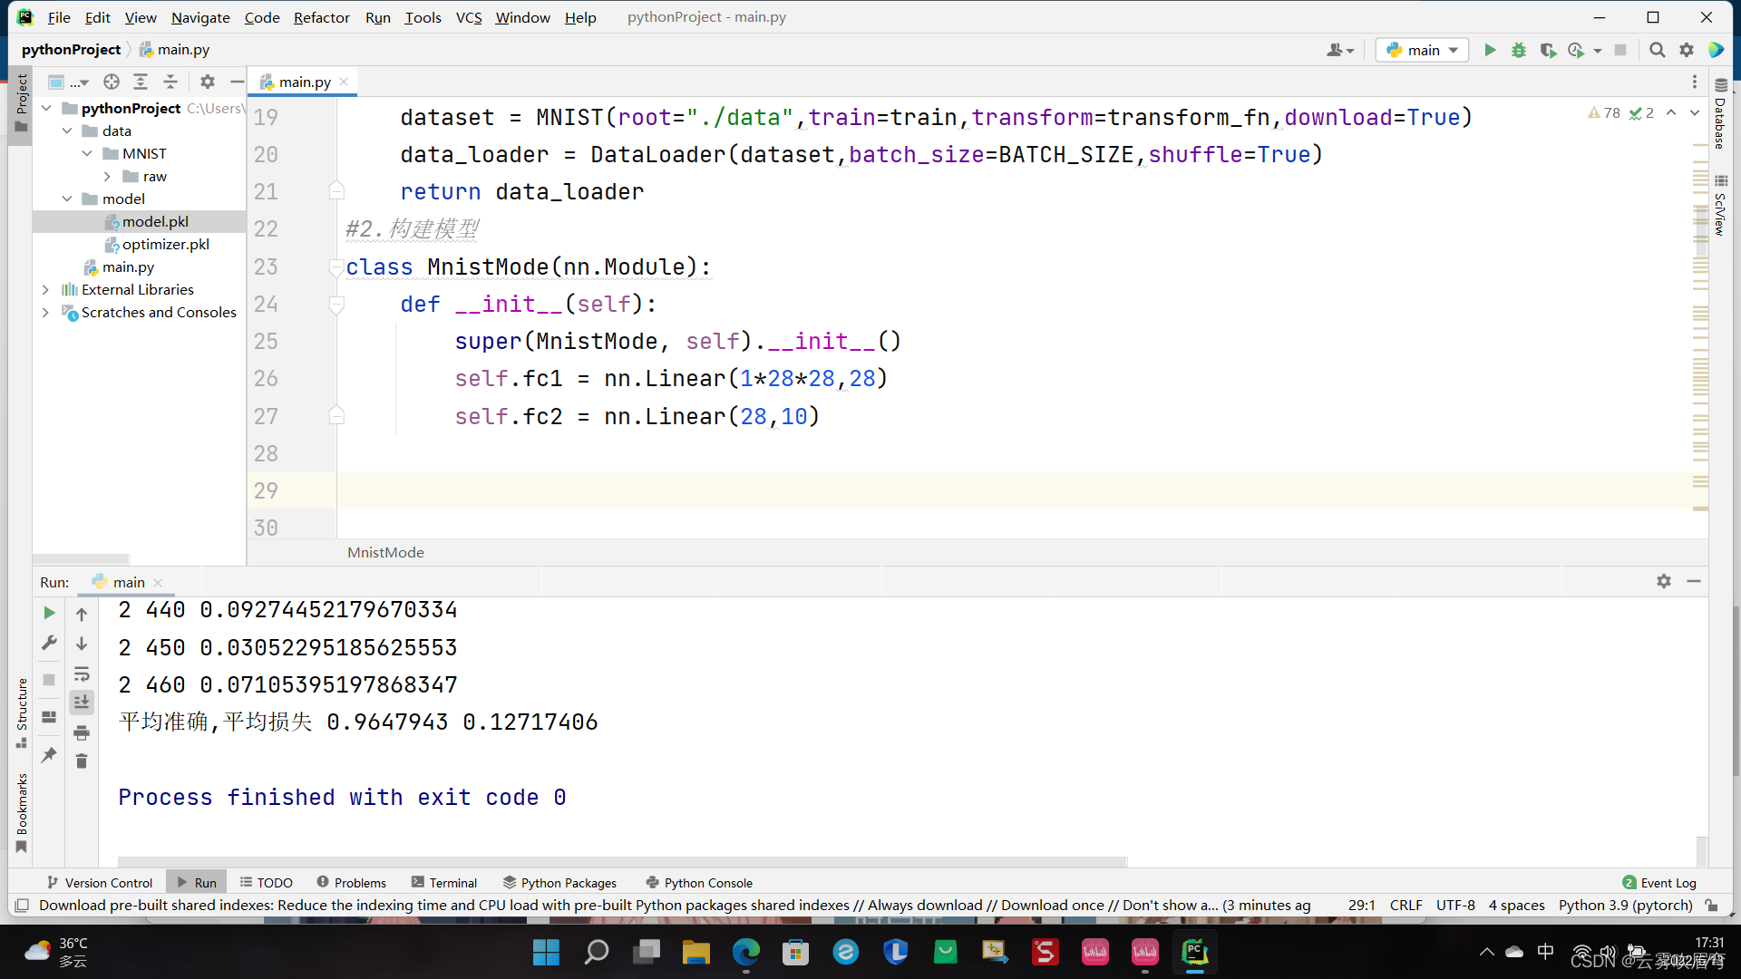Image resolution: width=1741 pixels, height=979 pixels.
Task: Toggle scroll to end in console
Action: click(x=82, y=703)
